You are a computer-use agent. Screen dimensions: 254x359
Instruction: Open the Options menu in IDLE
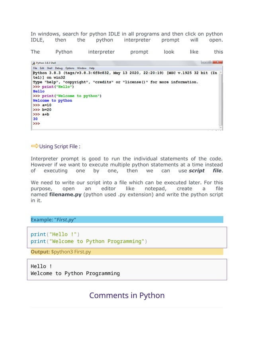click(70, 68)
